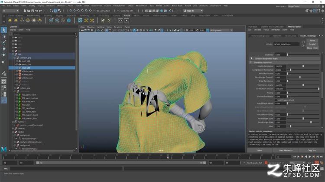The width and height of the screenshot is (325, 182).
Task: Open the Arnold RenderView eye icon
Action: pyautogui.click(x=120, y=20)
